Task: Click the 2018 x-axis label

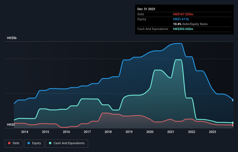Action: (108, 132)
